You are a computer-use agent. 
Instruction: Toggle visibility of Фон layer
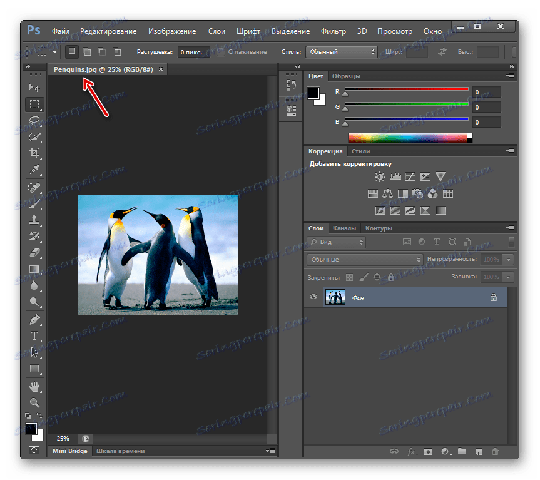pos(313,297)
